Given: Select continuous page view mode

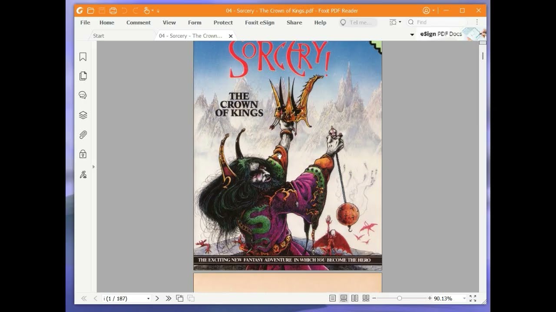Looking at the screenshot, I should pos(344,298).
